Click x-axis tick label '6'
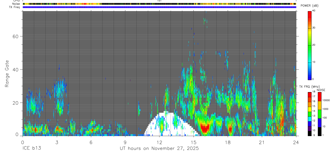The width and height of the screenshot is (333, 154). tap(91, 142)
